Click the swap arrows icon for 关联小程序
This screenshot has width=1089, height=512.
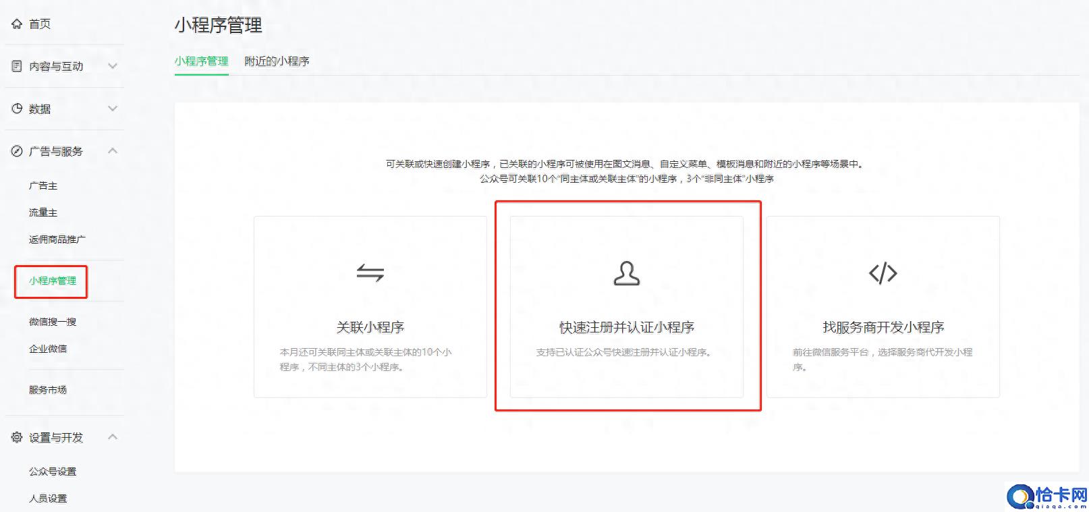pos(370,273)
